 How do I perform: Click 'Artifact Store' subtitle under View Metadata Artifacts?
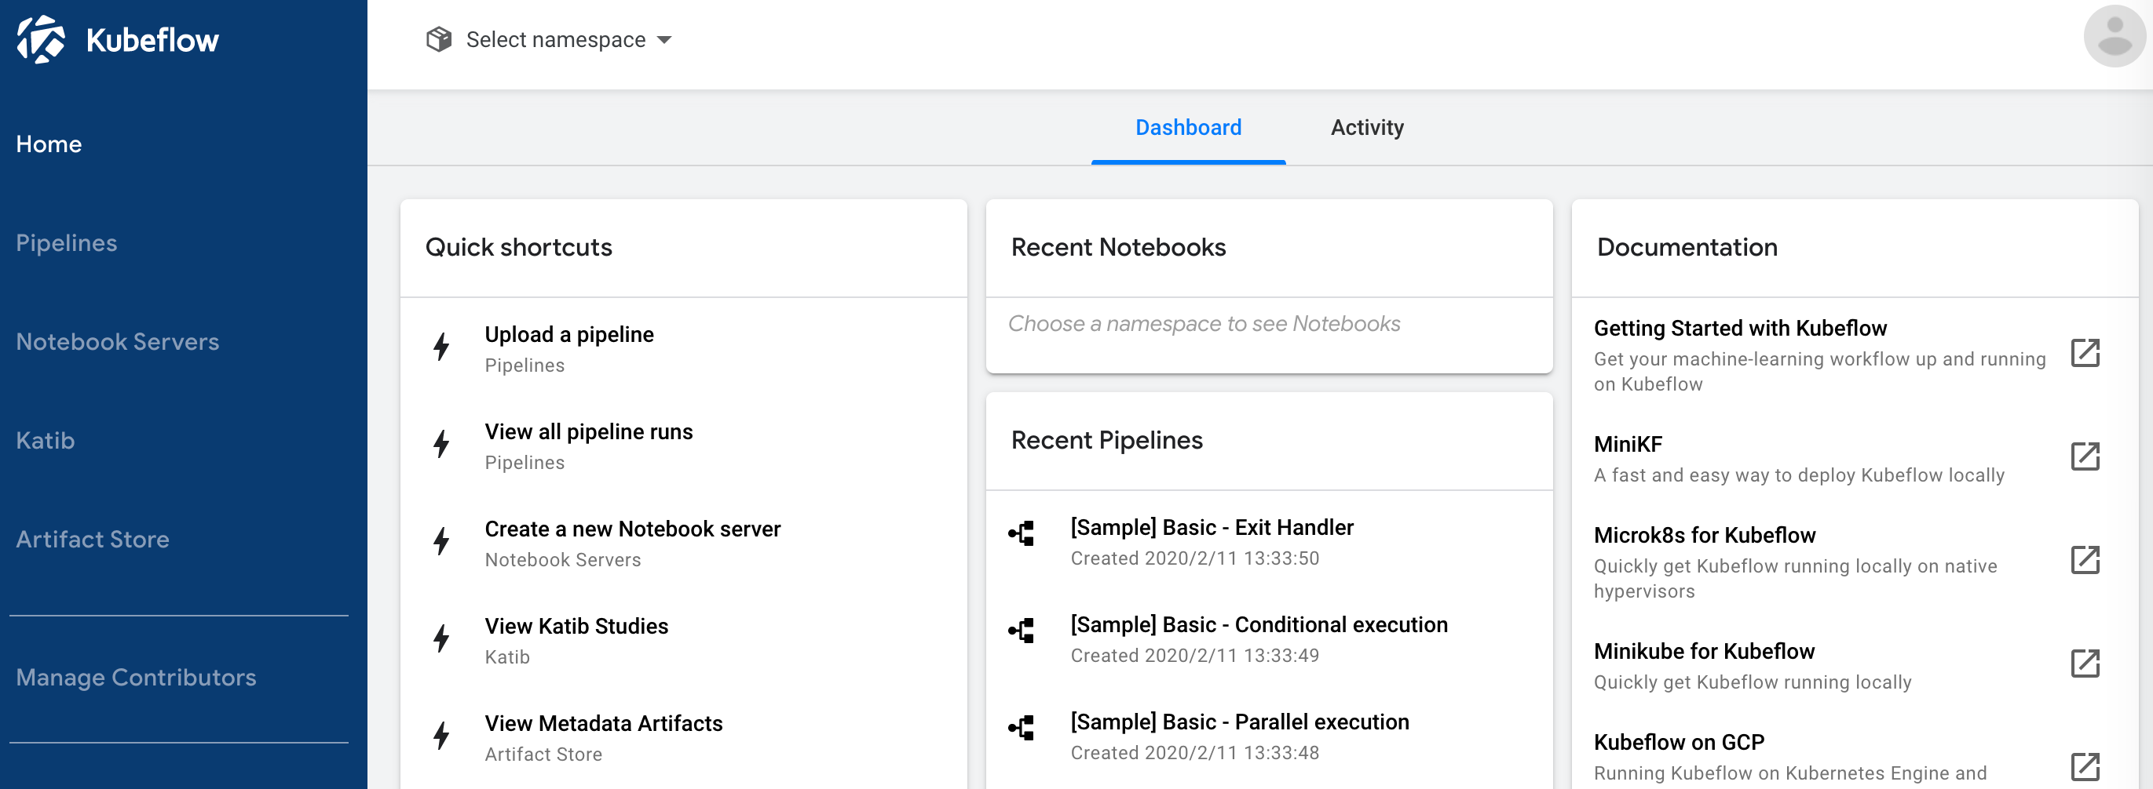tap(543, 754)
